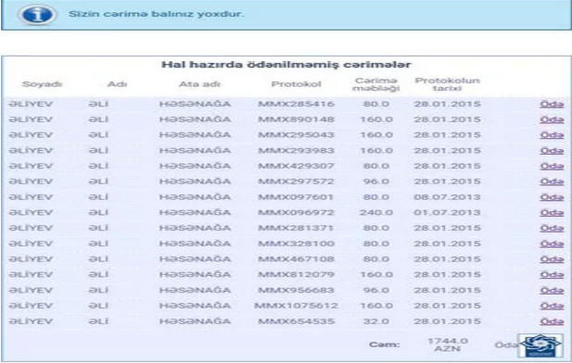Select the Protokolun tarixi column header
The height and width of the screenshot is (363, 572).
[x=447, y=84]
